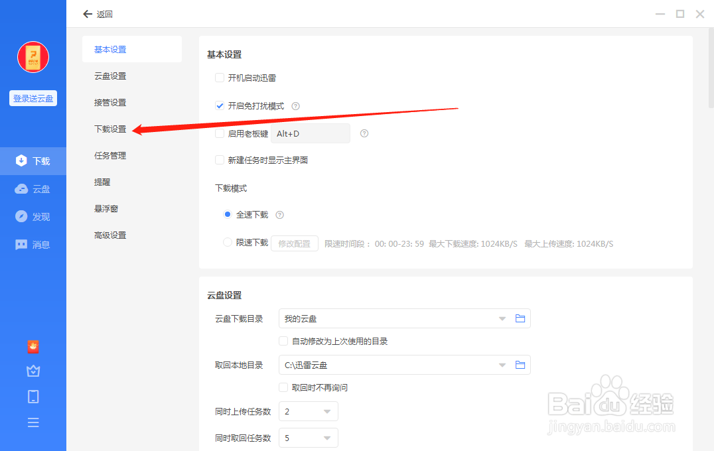Viewport: 714px width, 451px height.
Task: Click the red packet promotion icon
Action: point(33,346)
